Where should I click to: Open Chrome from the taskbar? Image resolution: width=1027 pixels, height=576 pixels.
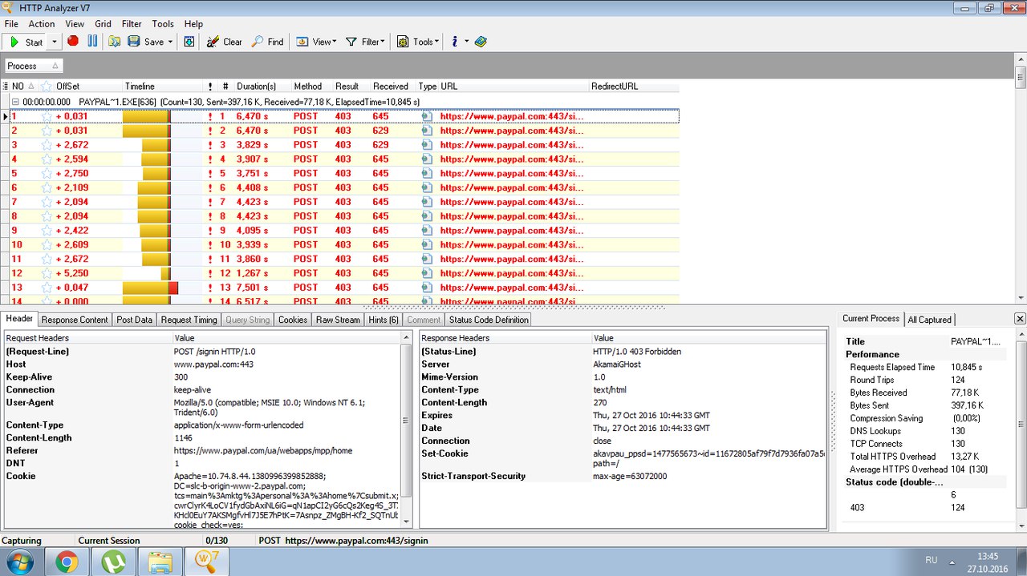click(67, 562)
